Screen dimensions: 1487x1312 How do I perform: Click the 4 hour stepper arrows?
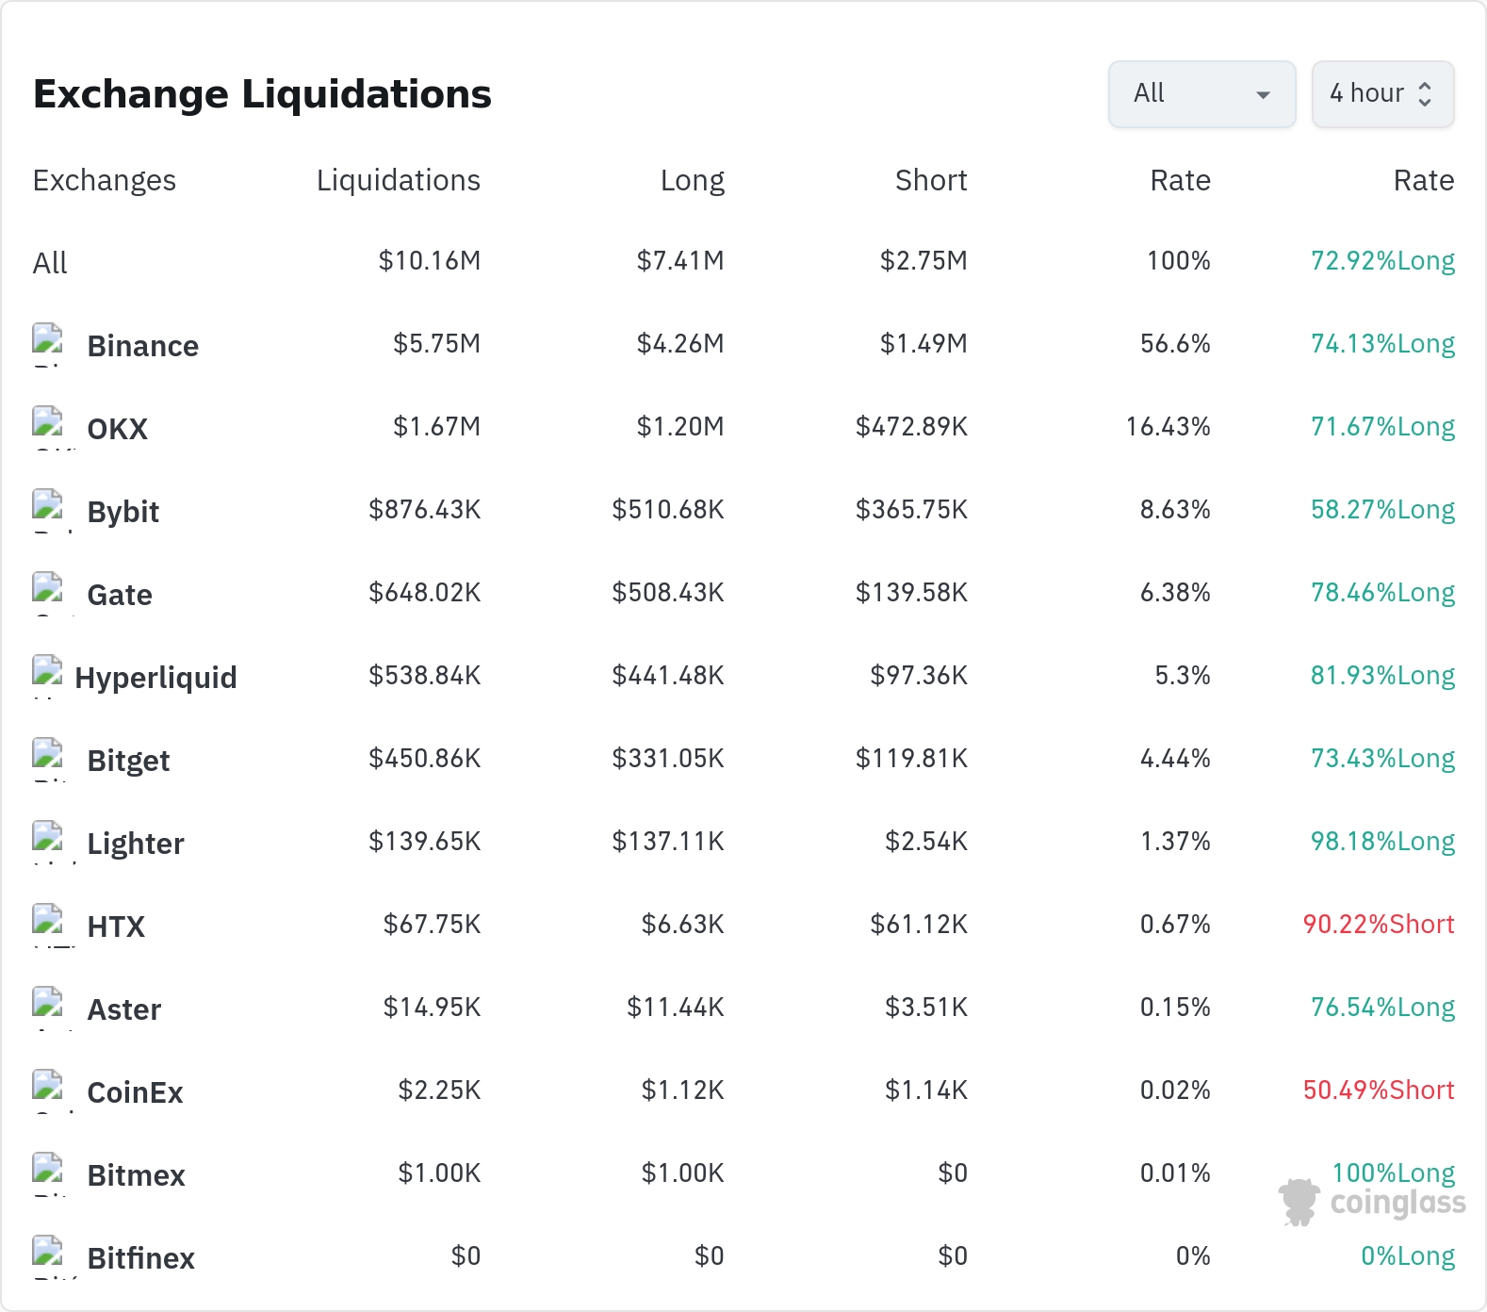pyautogui.click(x=1425, y=94)
